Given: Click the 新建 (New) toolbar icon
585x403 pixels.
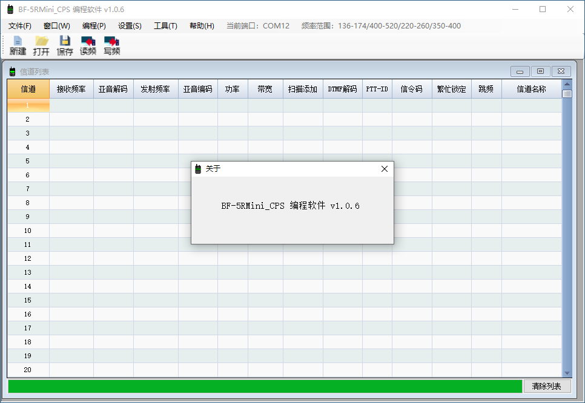Looking at the screenshot, I should 18,41.
